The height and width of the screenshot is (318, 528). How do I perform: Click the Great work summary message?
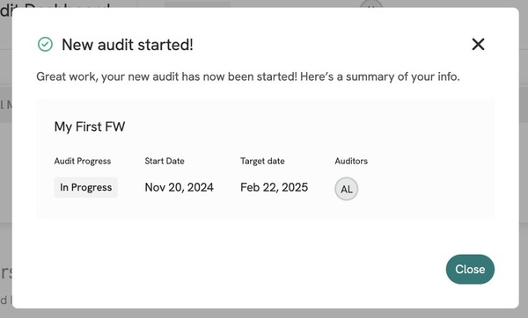tap(248, 76)
